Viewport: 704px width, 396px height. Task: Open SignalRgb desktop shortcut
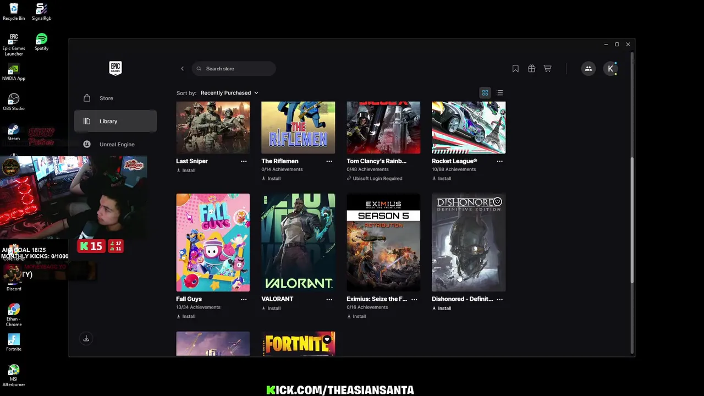(x=41, y=12)
